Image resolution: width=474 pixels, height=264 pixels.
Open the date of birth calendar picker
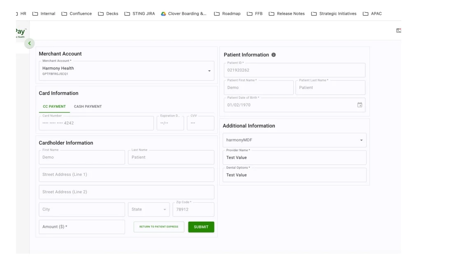(x=360, y=105)
